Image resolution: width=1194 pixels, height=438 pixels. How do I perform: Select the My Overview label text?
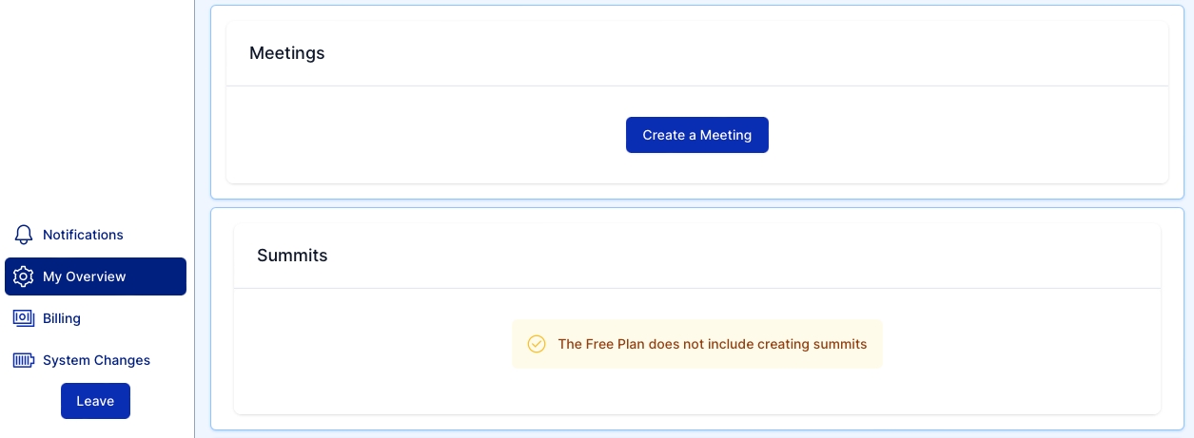click(x=84, y=276)
